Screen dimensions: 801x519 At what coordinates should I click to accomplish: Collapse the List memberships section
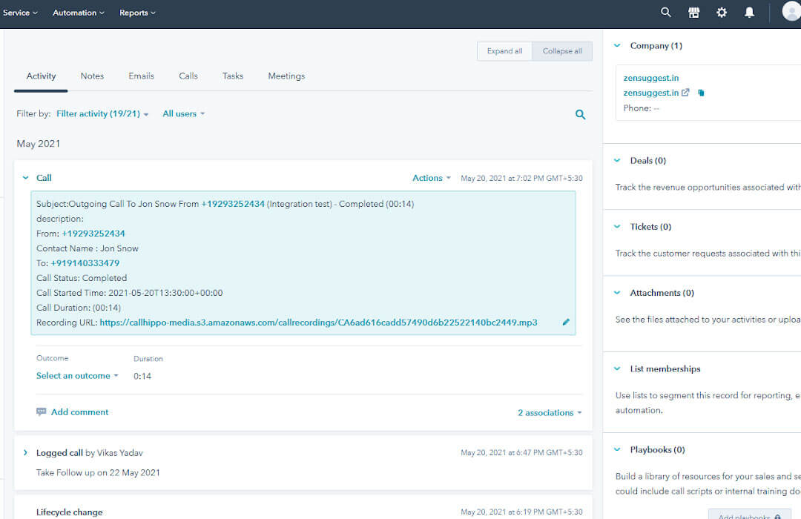(x=617, y=368)
